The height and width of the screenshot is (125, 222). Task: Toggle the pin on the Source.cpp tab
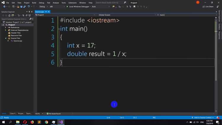click(x=46, y=12)
